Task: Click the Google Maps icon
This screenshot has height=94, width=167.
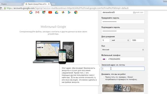Action: click(x=44, y=12)
